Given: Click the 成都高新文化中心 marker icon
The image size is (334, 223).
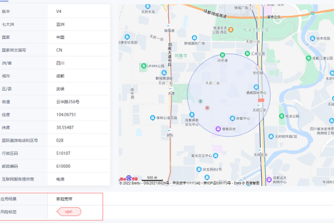Looking at the screenshot, I should [191, 115].
